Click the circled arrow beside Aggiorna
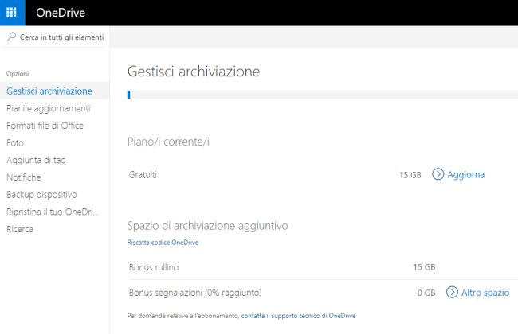518x334 pixels. [x=438, y=174]
